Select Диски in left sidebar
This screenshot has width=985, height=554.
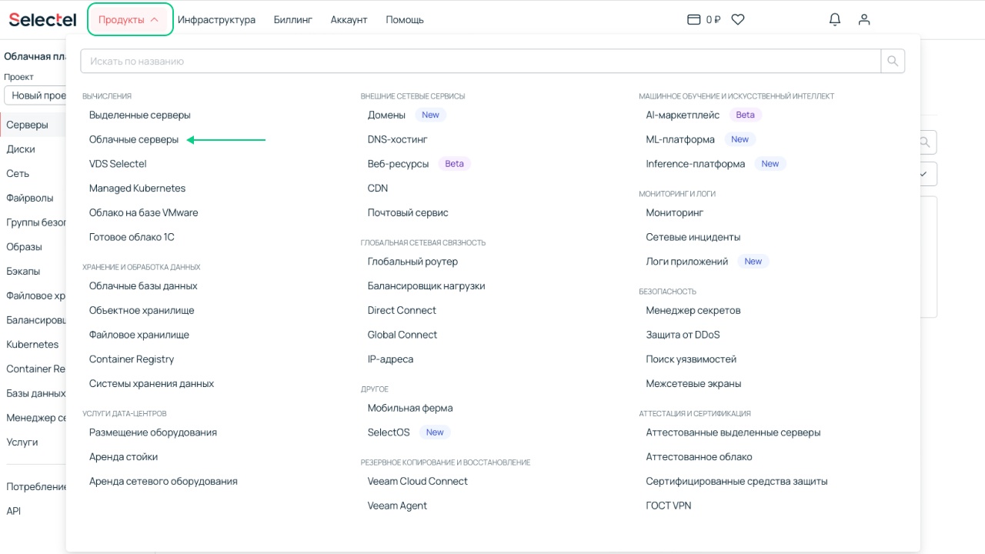(x=21, y=149)
